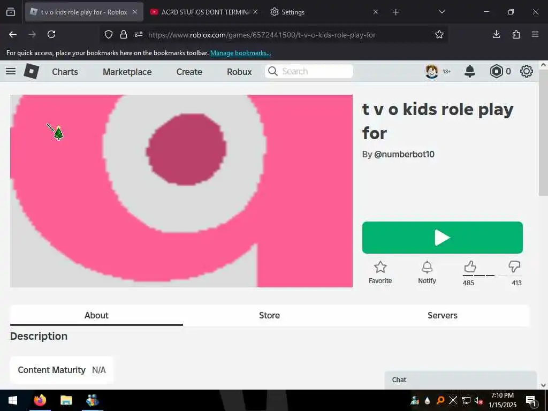Click the tracking protection shield icon
Screen dimensions: 548x411
click(x=109, y=34)
